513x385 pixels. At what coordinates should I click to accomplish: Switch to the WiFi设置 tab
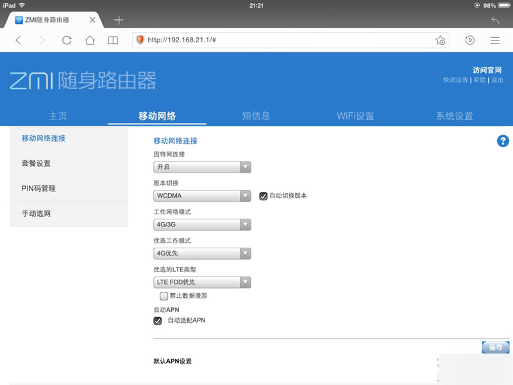(356, 115)
